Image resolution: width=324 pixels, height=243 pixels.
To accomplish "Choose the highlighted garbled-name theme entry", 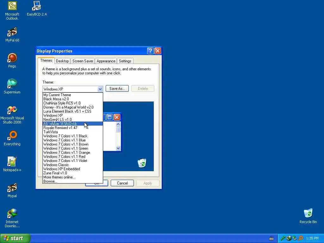I will pos(72,124).
